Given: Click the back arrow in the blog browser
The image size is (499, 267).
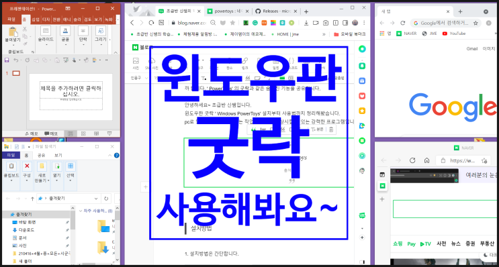Looking at the screenshot, I should point(132,23).
